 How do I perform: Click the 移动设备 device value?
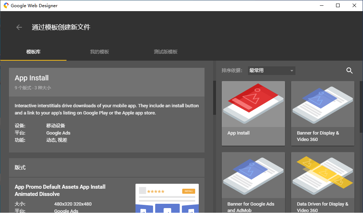coord(56,126)
